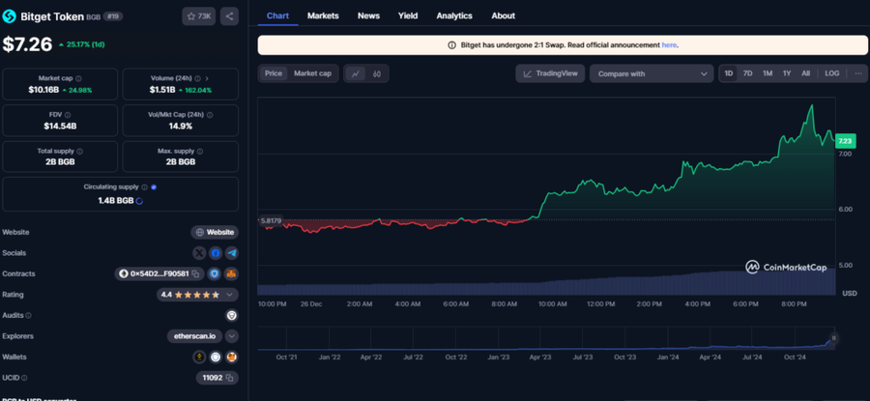Screen dimensions: 870x401
Task: Click the Circulating supply info icon
Action: [144, 187]
